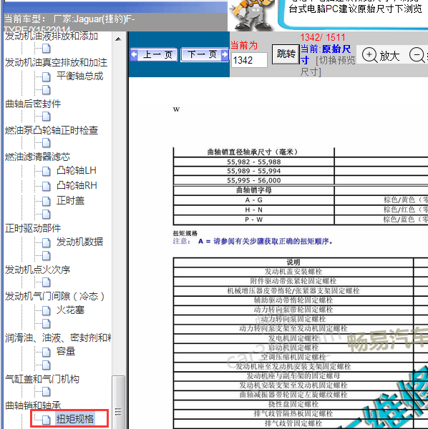Click the 附件驱动带张紧轮固定螺栓 row
Viewport: 428px width, 429px height.
pyautogui.click(x=293, y=281)
